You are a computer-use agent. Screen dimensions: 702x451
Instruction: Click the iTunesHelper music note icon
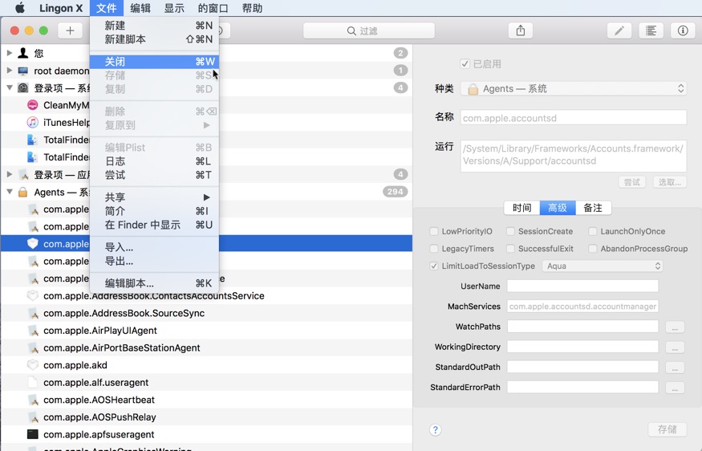[x=33, y=122]
